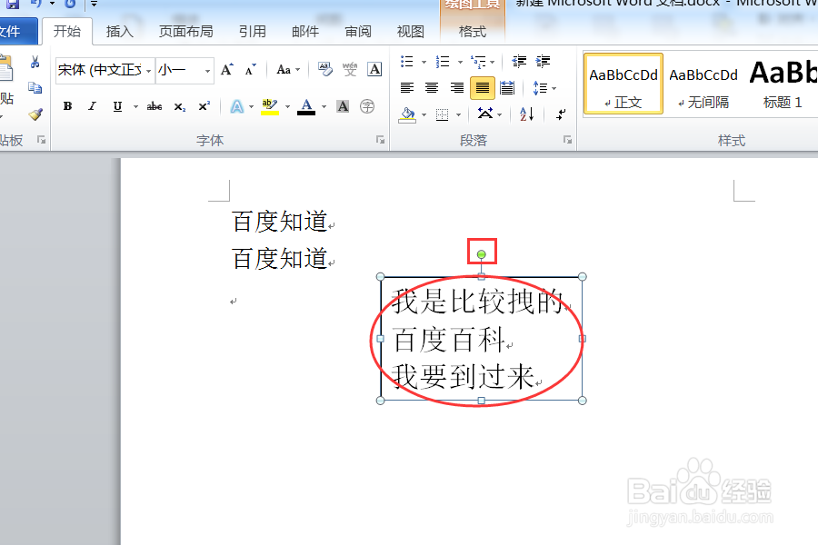
Task: Open the Font dialog launcher
Action: pos(380,140)
